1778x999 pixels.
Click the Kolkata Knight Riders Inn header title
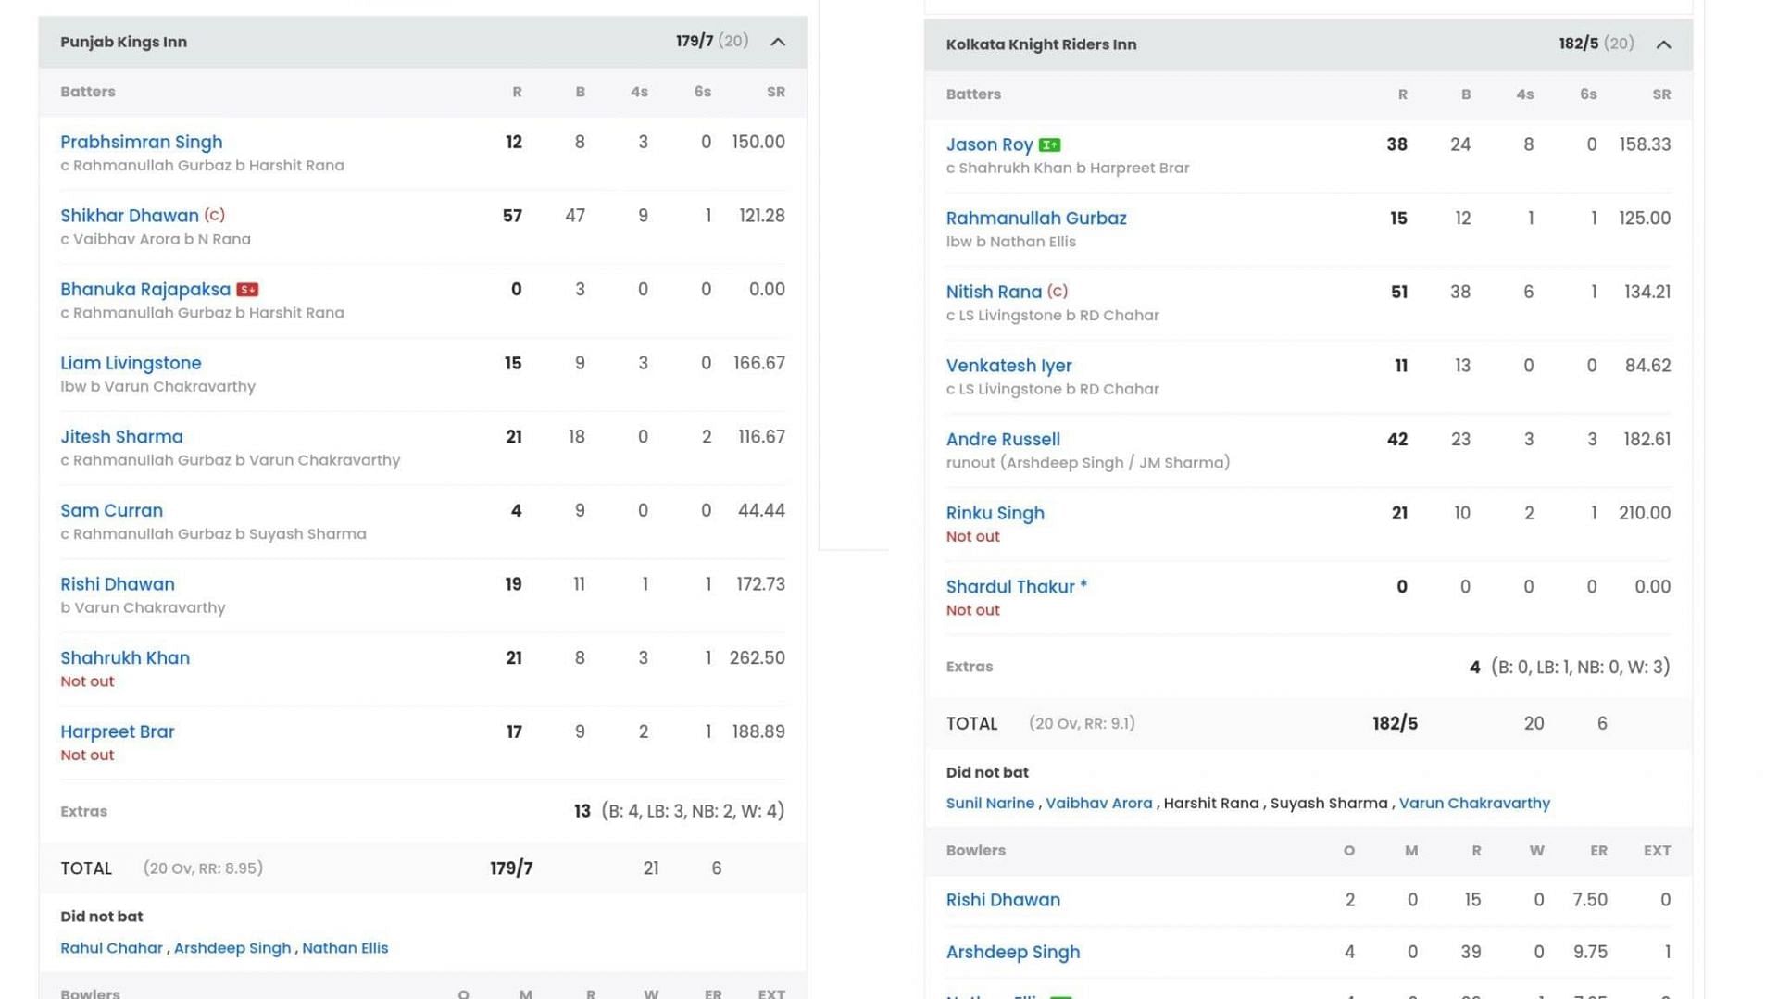tap(1041, 44)
